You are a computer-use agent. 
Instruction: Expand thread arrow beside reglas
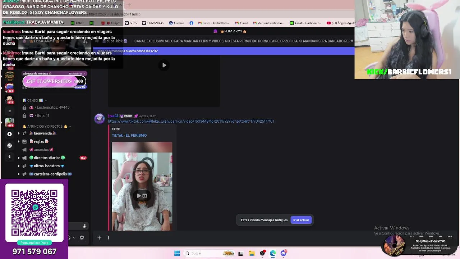(19, 141)
